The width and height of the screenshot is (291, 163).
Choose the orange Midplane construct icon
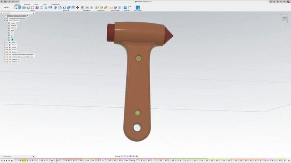[106, 8]
